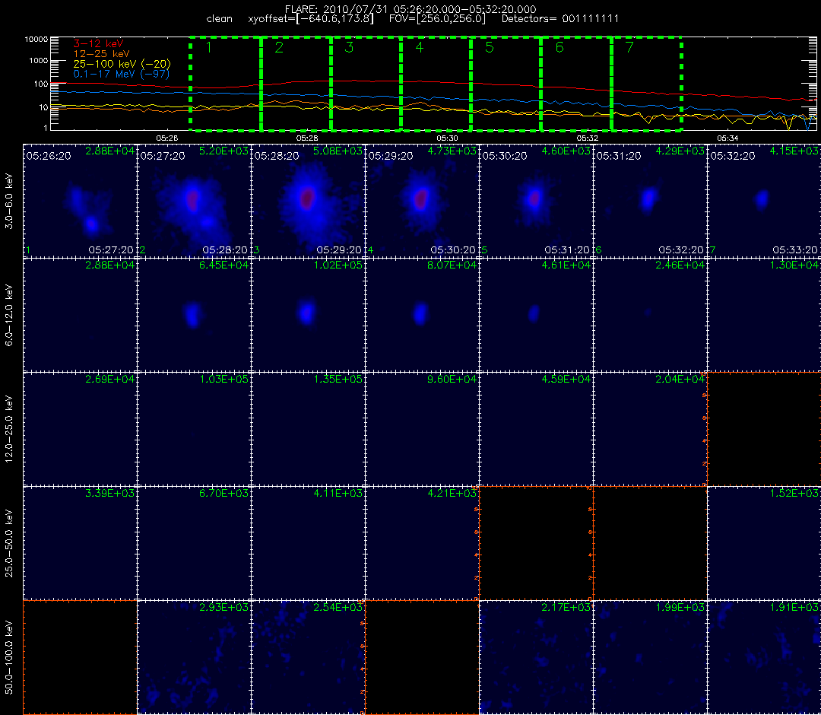Click the '12.0-25.0 keV' row label

point(9,430)
